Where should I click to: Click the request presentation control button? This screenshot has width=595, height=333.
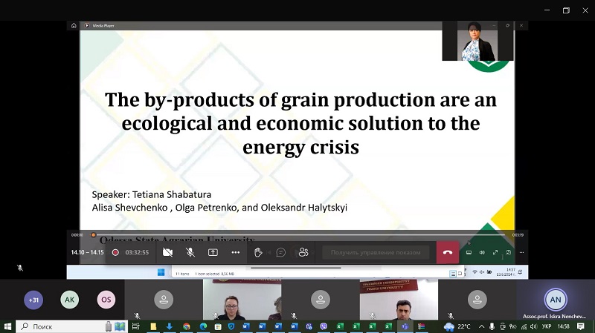[376, 252]
